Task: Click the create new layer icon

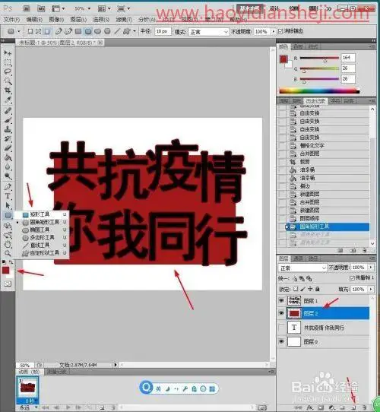Action: click(x=353, y=407)
